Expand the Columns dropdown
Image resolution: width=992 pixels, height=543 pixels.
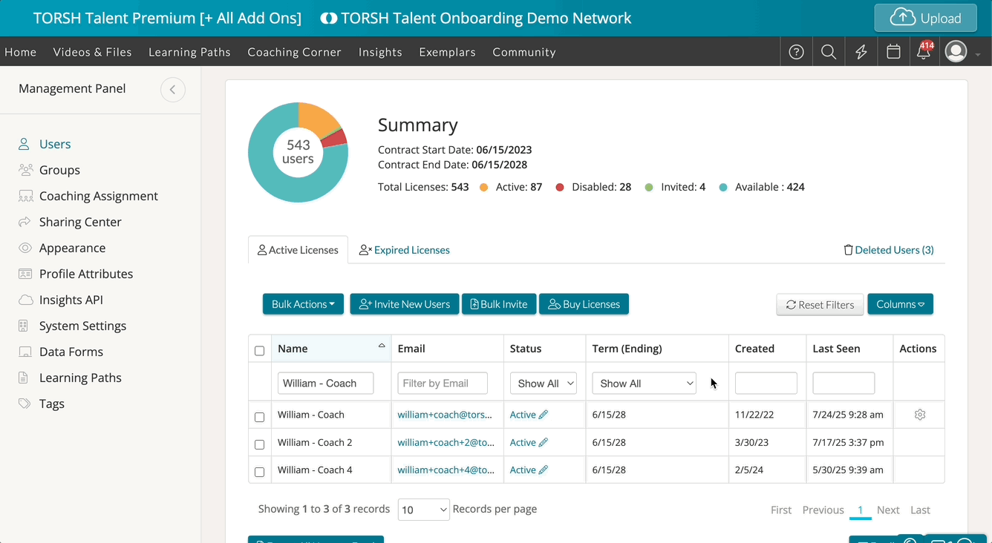coord(900,304)
